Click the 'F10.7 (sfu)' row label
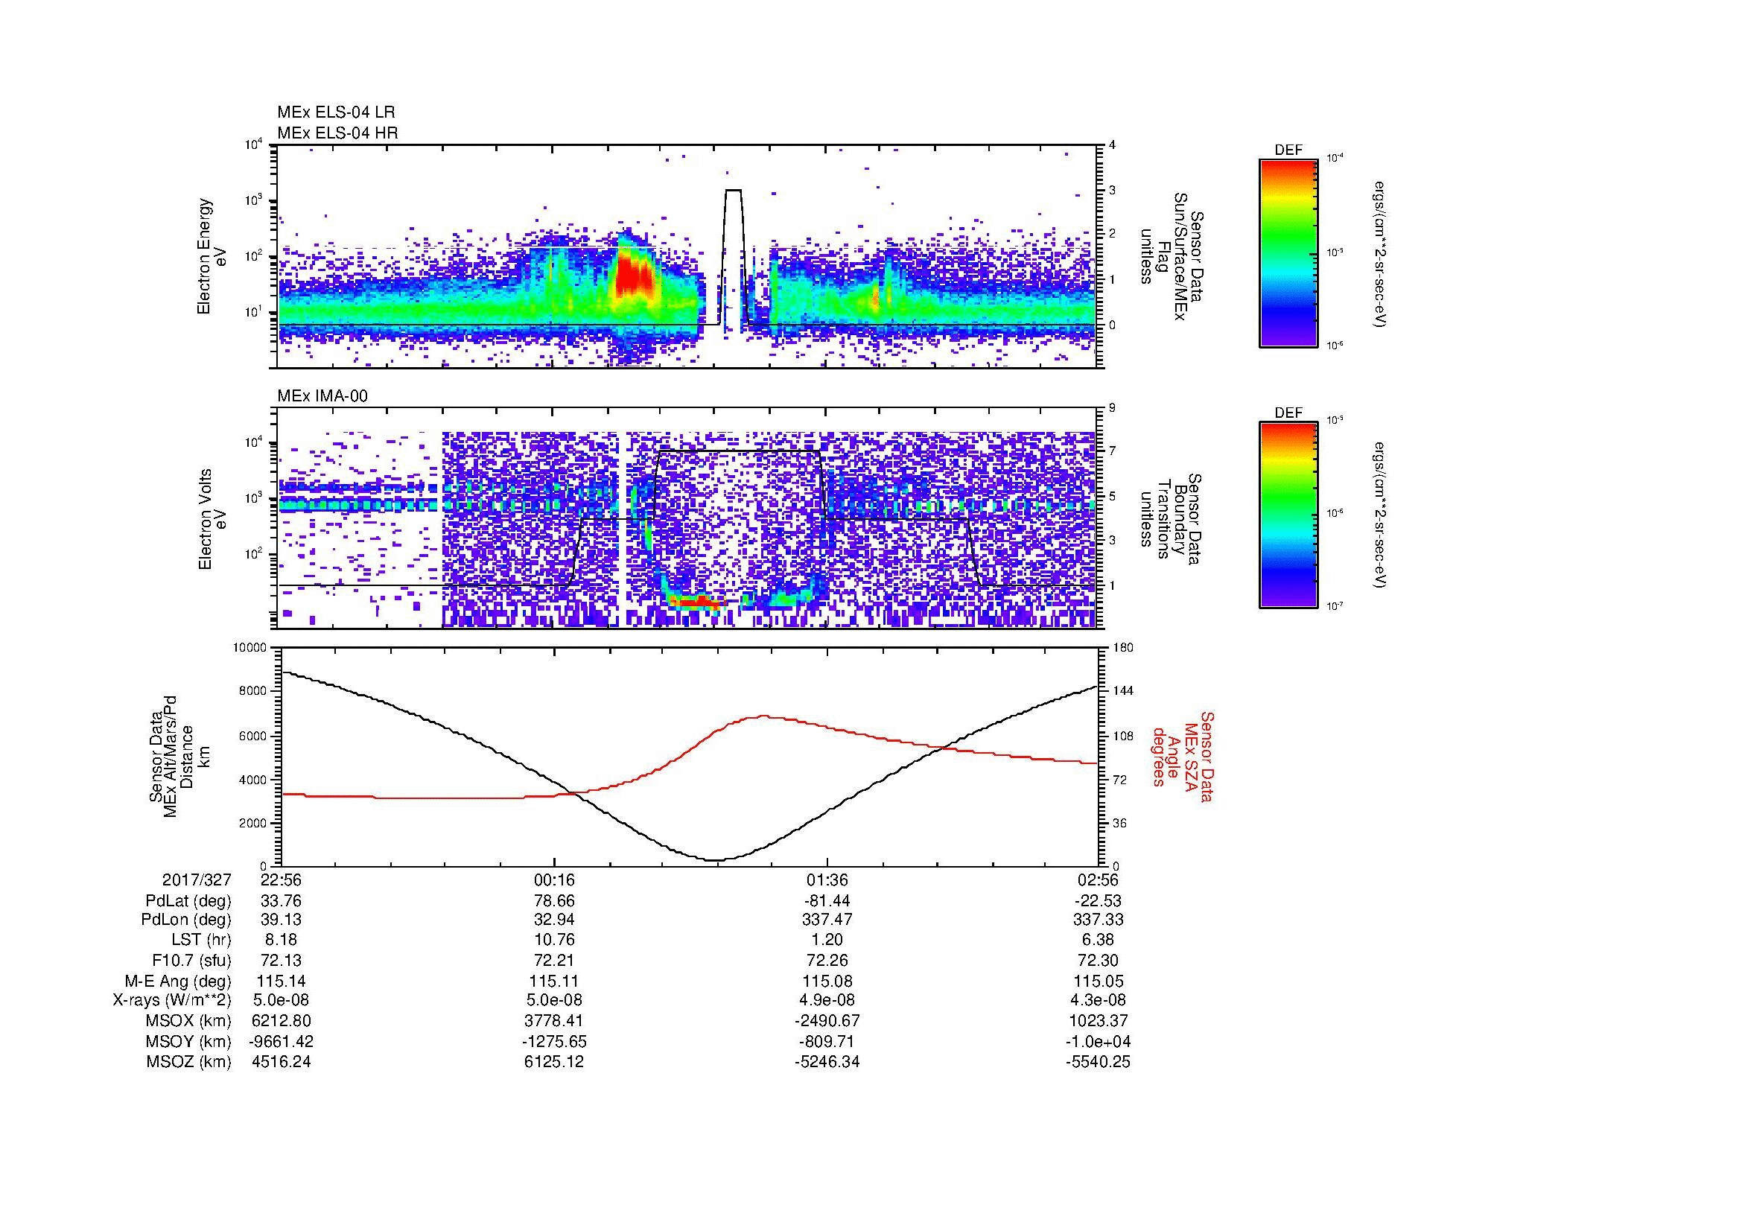This screenshot has height=1231, width=1742. [191, 961]
